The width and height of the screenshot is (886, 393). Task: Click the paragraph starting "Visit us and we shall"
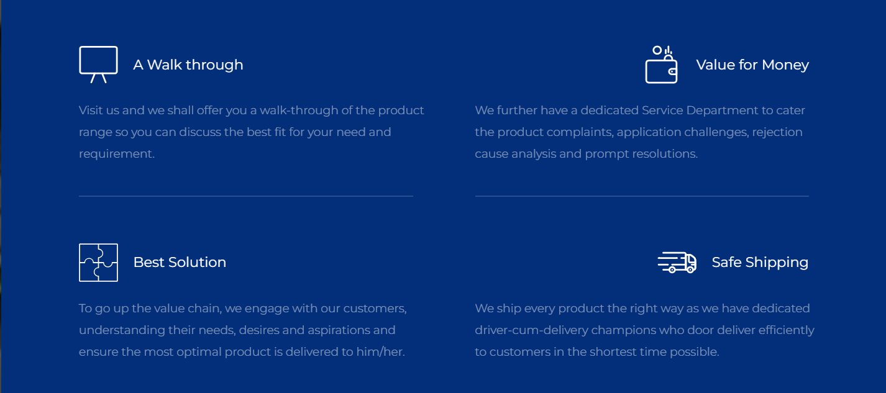251,132
